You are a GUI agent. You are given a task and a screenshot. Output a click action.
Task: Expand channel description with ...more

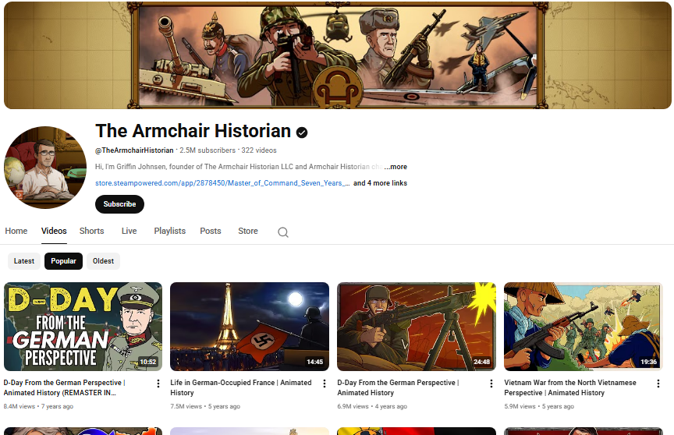(396, 167)
